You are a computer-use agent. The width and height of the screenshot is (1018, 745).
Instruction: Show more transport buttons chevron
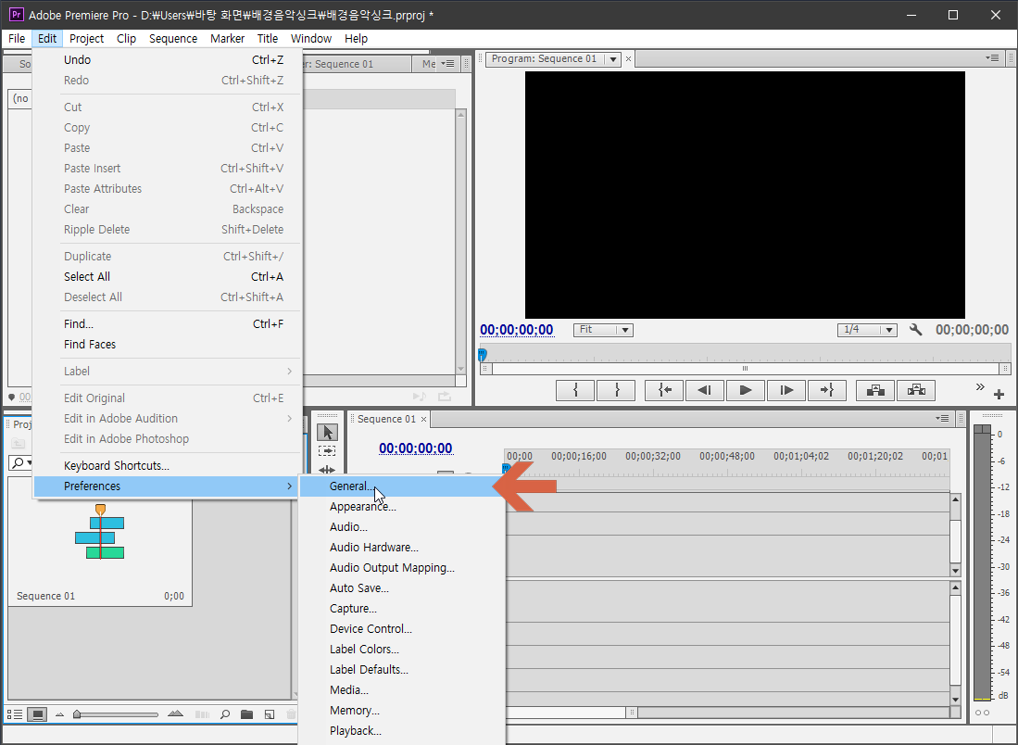click(980, 387)
